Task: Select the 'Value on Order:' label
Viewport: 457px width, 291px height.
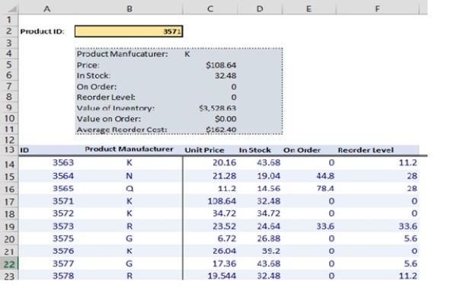Action: click(109, 119)
